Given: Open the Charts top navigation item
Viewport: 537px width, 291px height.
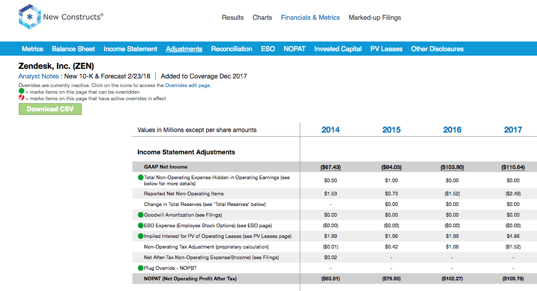Looking at the screenshot, I should point(262,17).
